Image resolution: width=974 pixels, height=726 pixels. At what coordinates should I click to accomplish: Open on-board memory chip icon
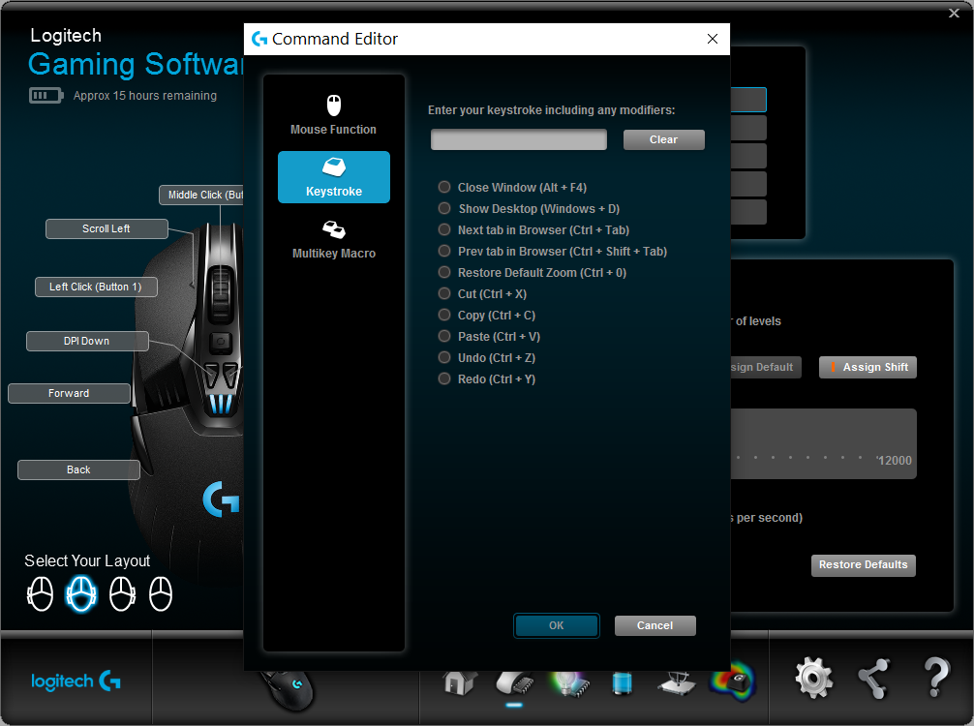(x=515, y=682)
